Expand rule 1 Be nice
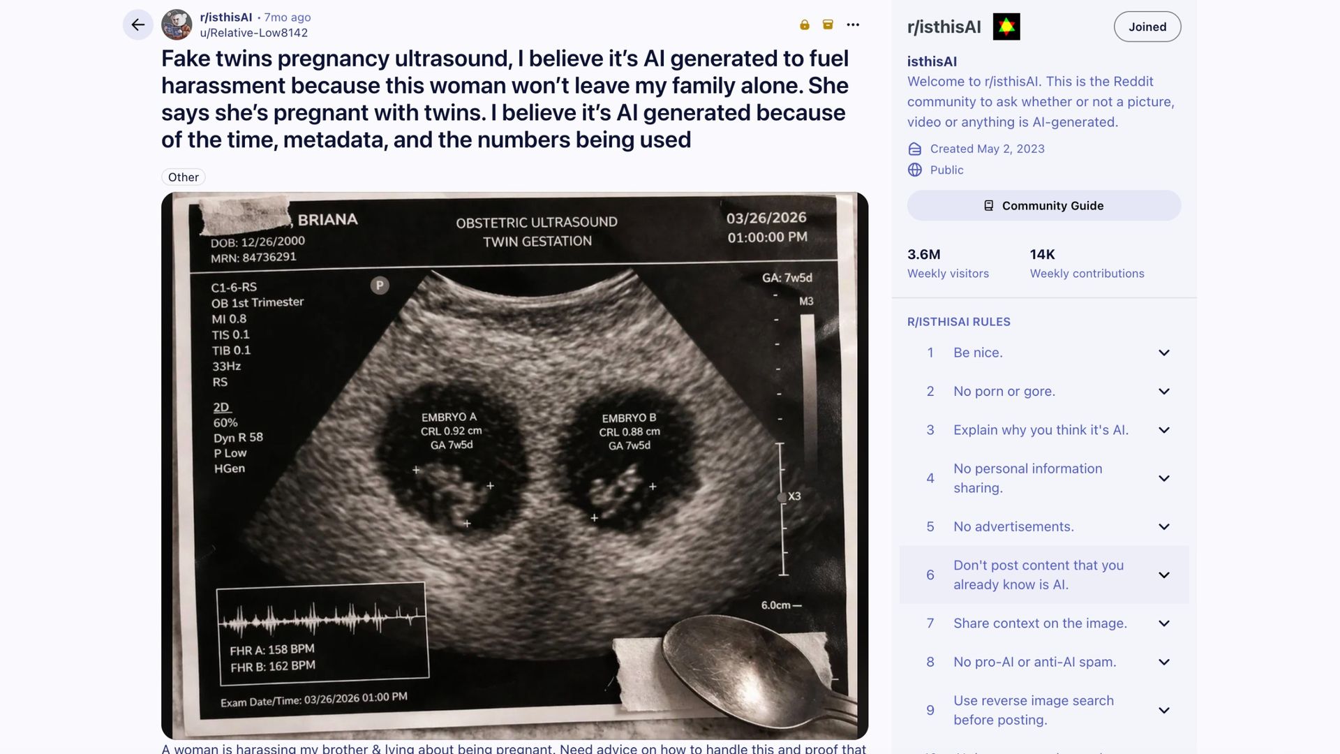 (1044, 353)
